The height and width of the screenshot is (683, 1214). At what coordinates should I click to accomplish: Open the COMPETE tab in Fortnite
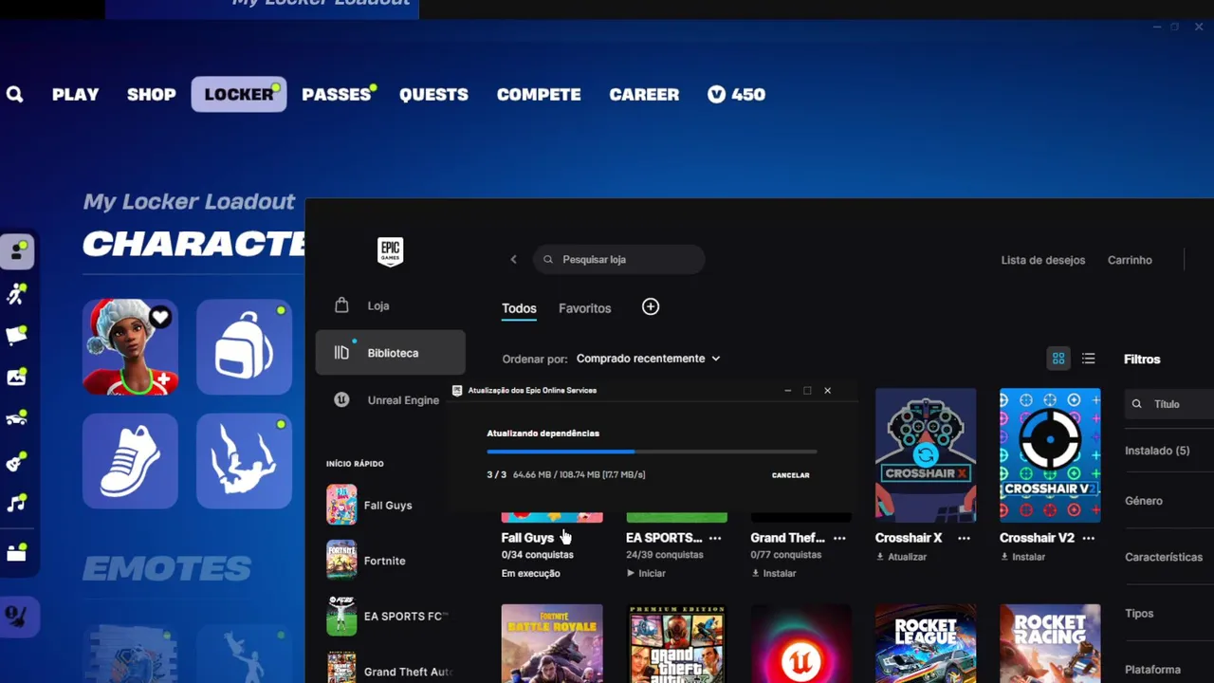[x=539, y=94]
